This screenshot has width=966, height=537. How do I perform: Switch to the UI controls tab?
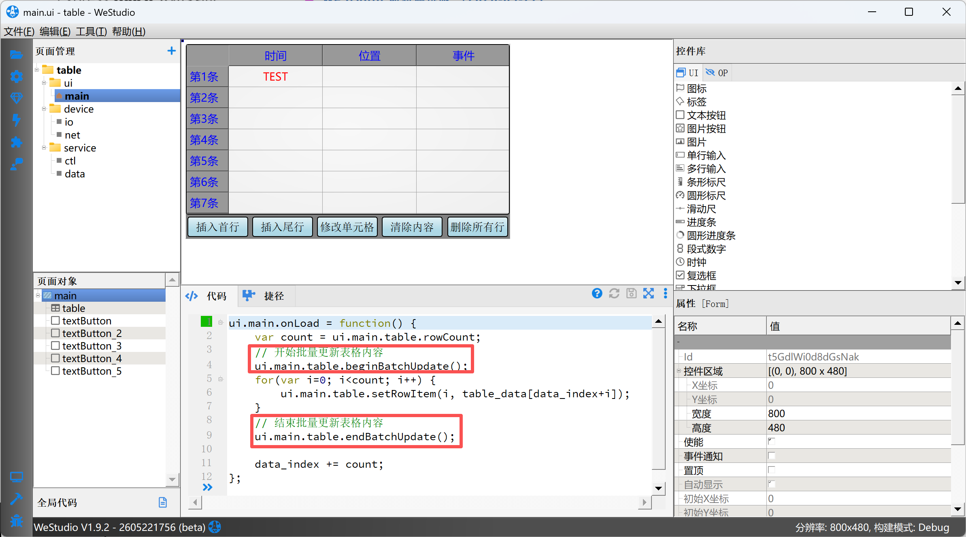pyautogui.click(x=687, y=72)
